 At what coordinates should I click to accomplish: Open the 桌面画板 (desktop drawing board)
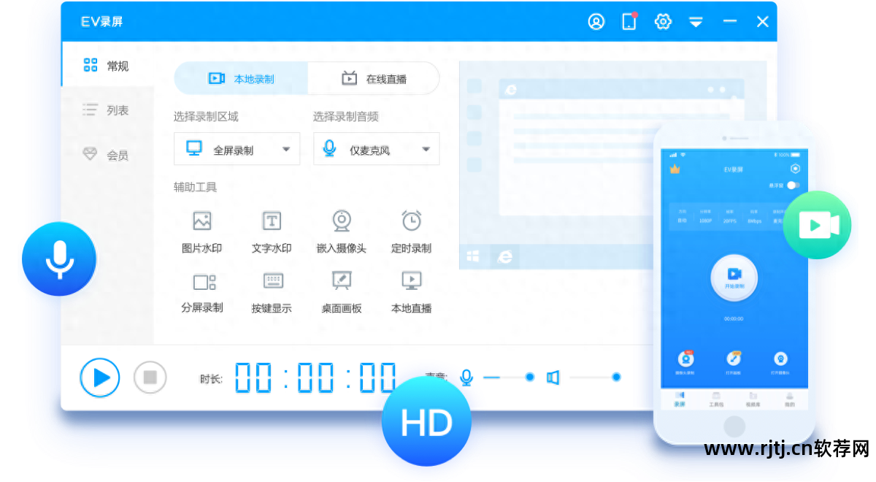[342, 289]
